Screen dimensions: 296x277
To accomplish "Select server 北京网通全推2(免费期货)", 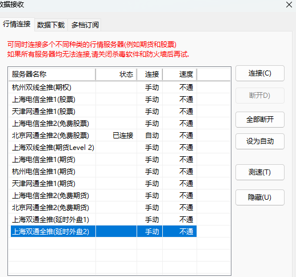I will click(x=50, y=208).
